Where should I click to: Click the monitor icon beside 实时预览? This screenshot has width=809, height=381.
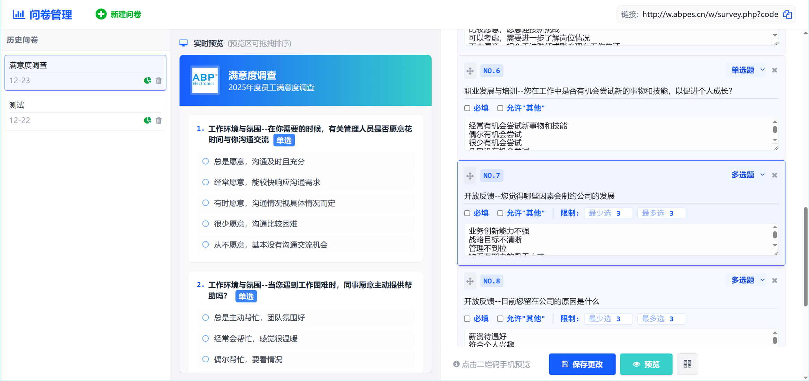point(183,43)
